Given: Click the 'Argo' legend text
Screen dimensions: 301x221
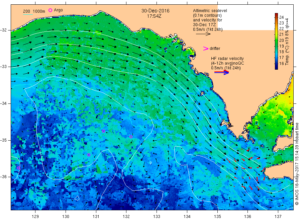Looking at the screenshot, I should (x=58, y=10).
